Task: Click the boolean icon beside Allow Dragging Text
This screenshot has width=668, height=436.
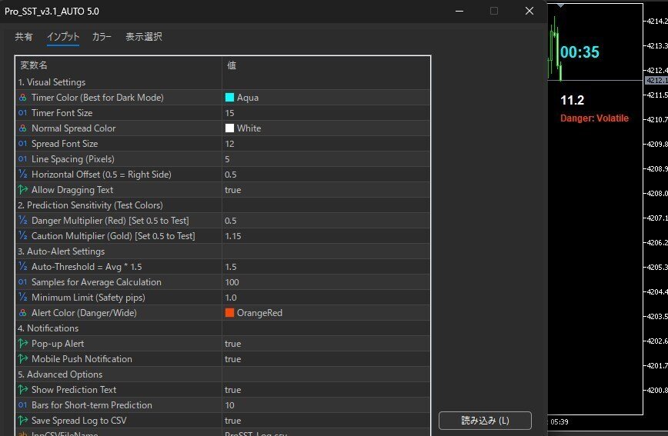Action: click(22, 189)
